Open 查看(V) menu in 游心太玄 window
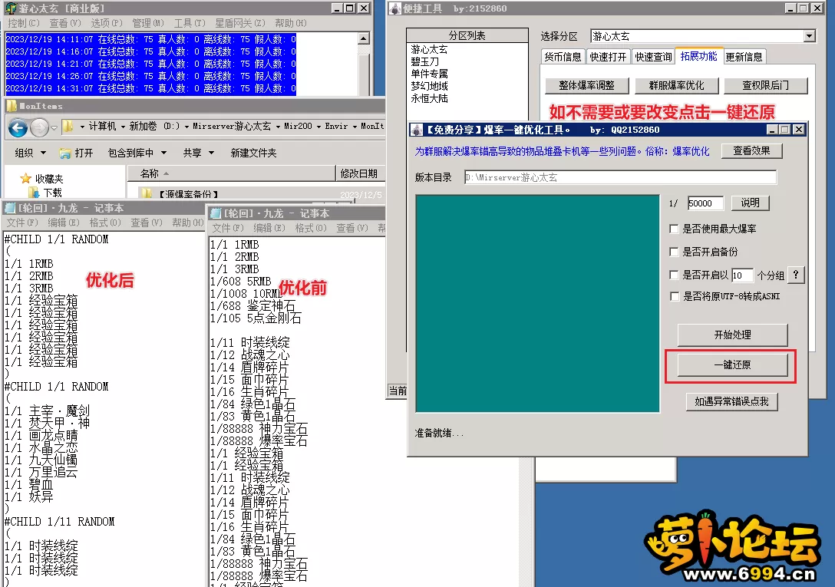 pos(65,23)
